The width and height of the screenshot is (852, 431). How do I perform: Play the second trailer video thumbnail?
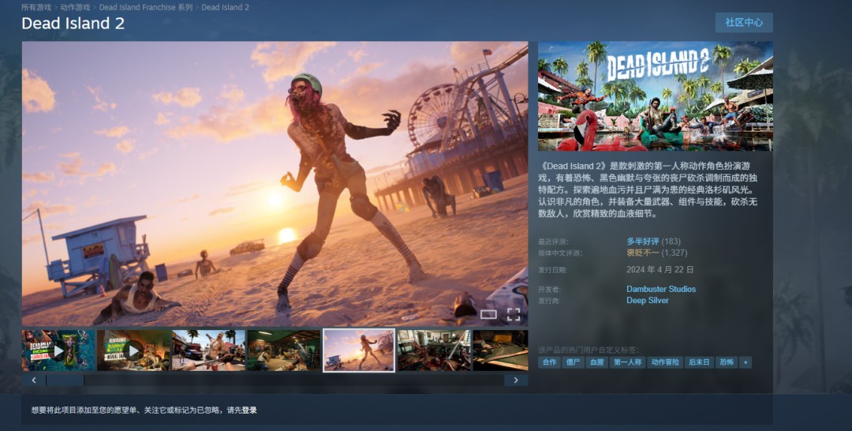click(133, 350)
